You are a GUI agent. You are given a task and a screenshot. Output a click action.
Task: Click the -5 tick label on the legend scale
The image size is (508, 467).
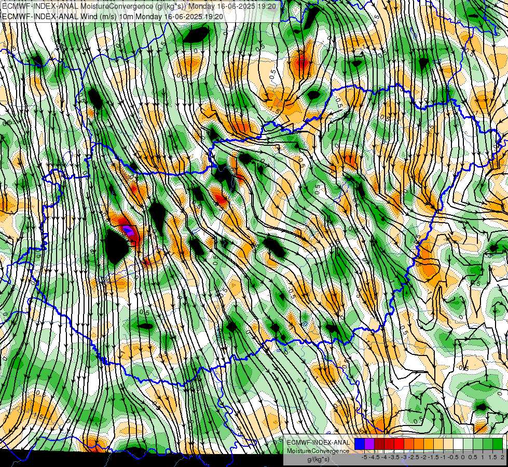[364, 457]
